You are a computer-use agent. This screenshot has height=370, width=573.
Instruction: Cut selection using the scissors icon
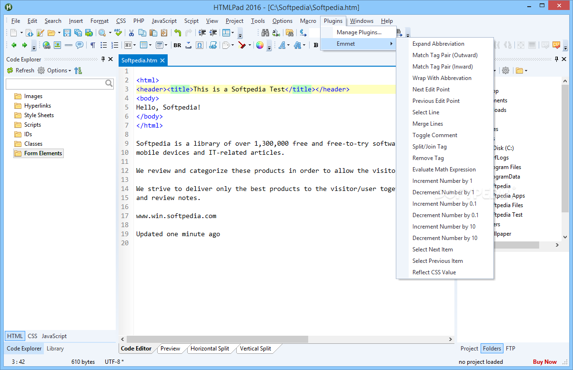pos(131,33)
